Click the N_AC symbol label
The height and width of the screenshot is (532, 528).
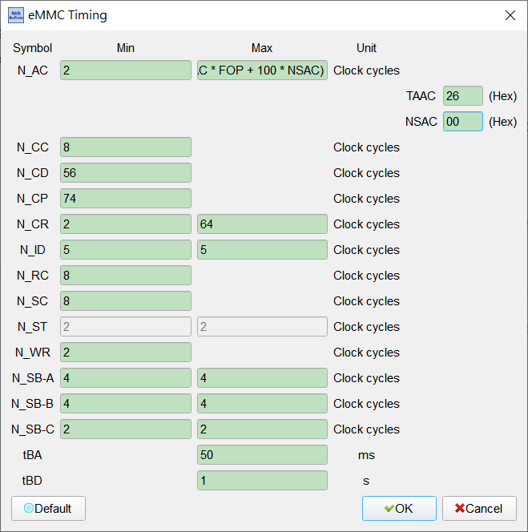[33, 71]
